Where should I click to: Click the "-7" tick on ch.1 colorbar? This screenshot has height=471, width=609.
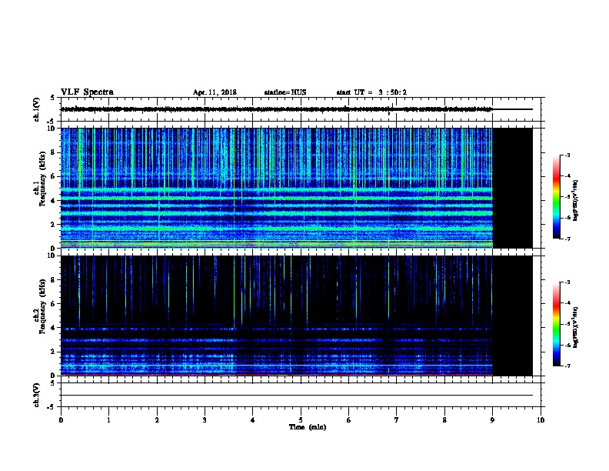tap(567, 239)
